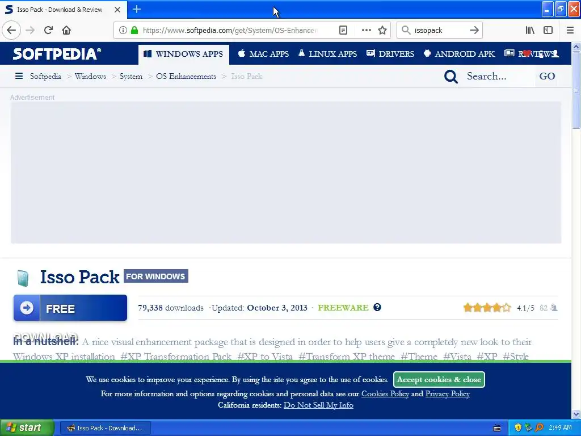
Task: Click the Softpedia search magnifier icon
Action: coord(451,77)
